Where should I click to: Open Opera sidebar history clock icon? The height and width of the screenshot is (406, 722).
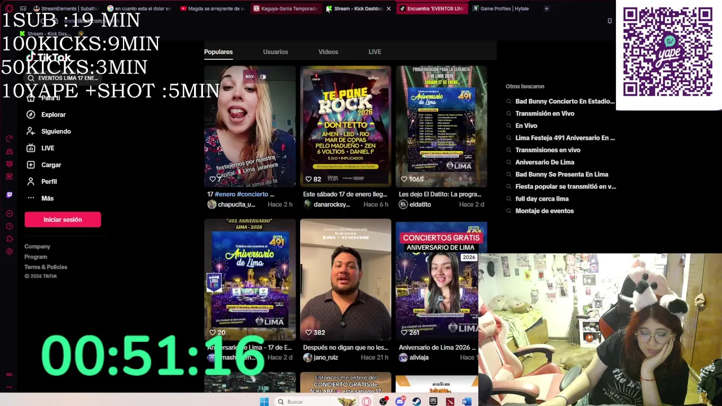pyautogui.click(x=9, y=226)
